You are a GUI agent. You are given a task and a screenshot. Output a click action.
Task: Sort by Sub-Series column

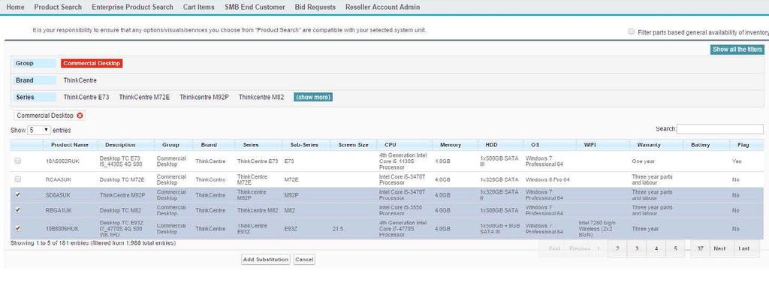tap(304, 145)
